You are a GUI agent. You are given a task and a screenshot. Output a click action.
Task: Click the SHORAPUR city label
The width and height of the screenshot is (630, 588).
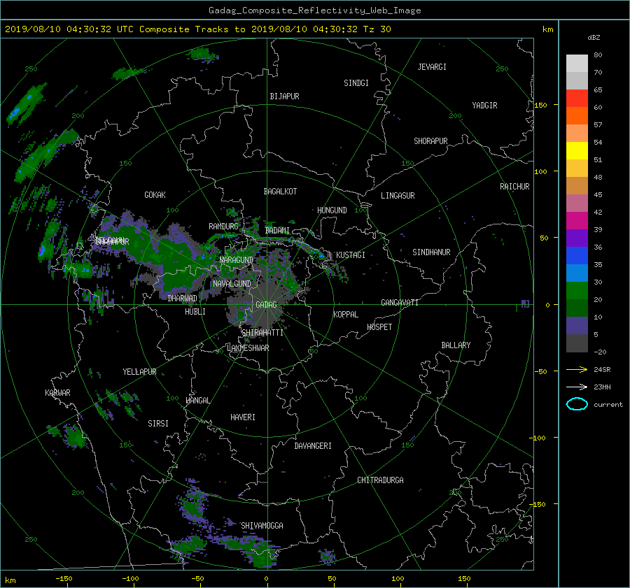[430, 141]
